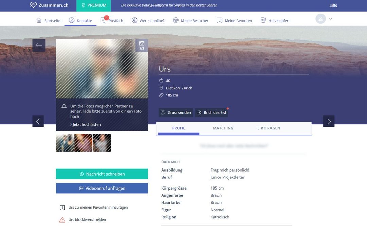Open the Hilfe help link
This screenshot has height=231, width=367.
333,5
